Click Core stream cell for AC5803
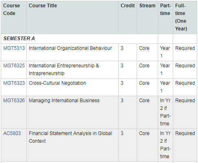The height and width of the screenshot is (163, 198). [147, 145]
